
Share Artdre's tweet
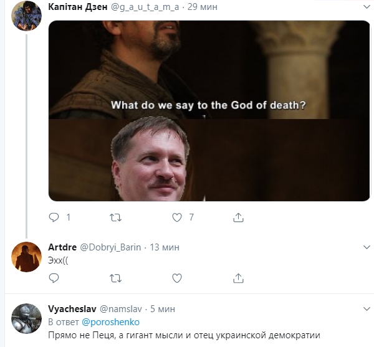238,277
